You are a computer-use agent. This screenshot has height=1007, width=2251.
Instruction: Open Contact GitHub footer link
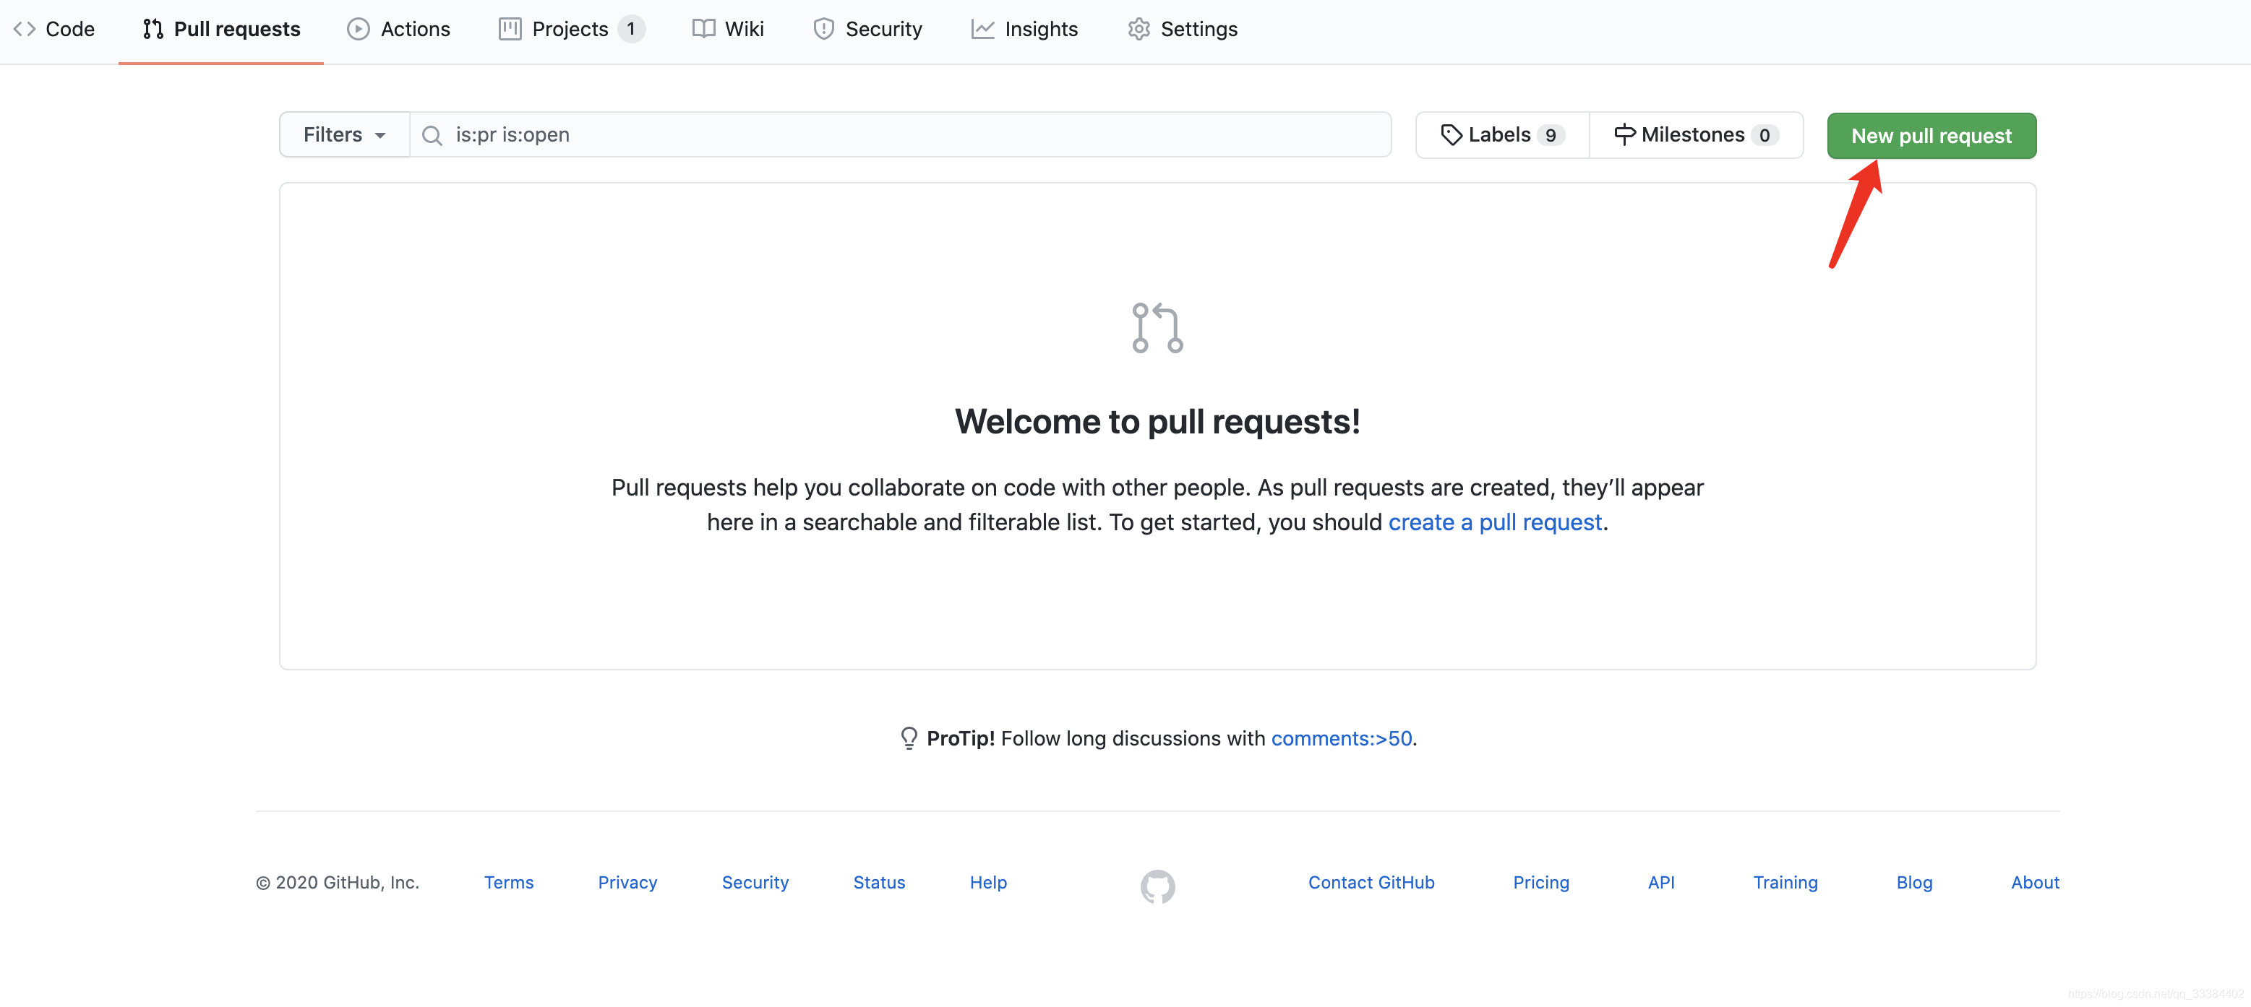pyautogui.click(x=1370, y=882)
